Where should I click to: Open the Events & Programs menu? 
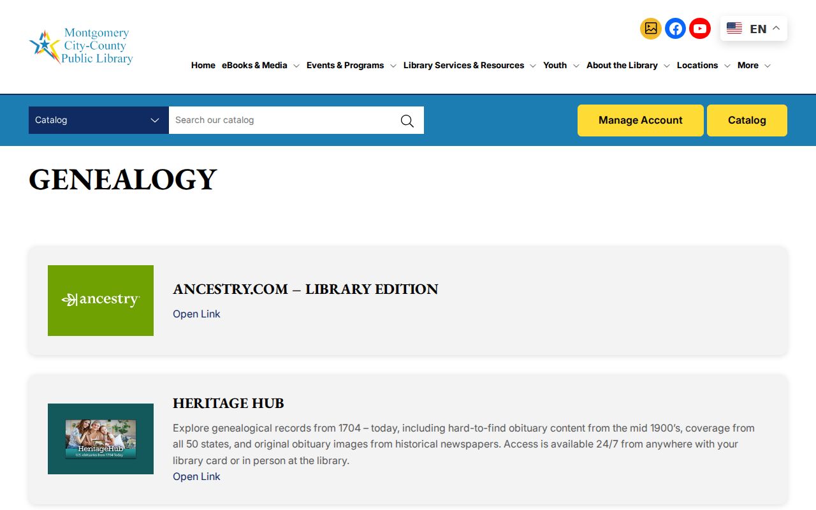[x=345, y=65]
